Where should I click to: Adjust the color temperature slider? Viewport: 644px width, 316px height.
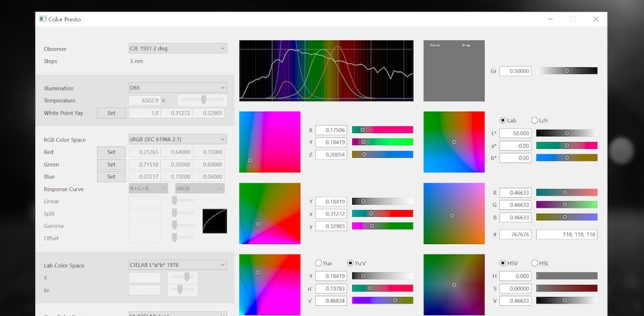(x=202, y=100)
